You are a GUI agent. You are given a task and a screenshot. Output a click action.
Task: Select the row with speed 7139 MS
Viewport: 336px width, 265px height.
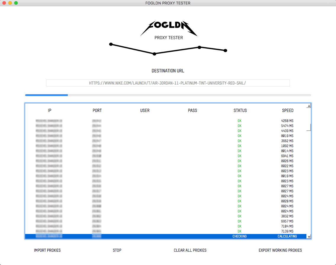click(166, 231)
